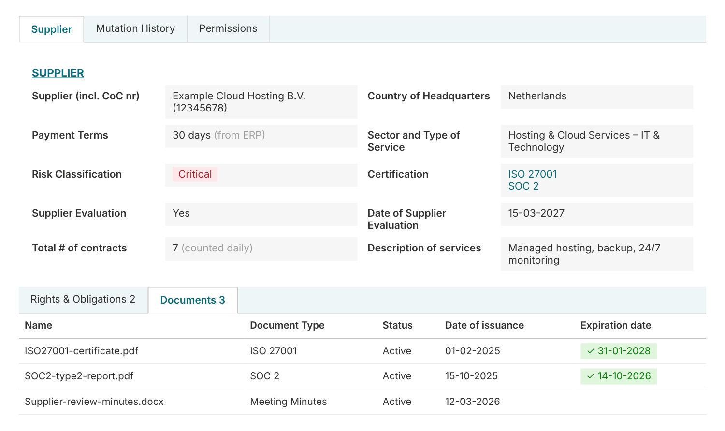Click the issuance date 12-03-2026
This screenshot has height=431, width=725.
tap(473, 402)
